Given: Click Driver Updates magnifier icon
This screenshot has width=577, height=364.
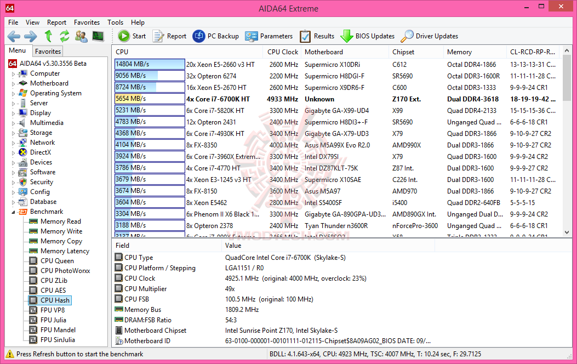Looking at the screenshot, I should (407, 36).
